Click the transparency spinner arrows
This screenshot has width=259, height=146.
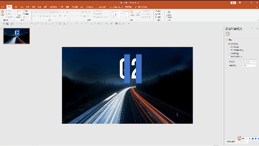(x=255, y=66)
